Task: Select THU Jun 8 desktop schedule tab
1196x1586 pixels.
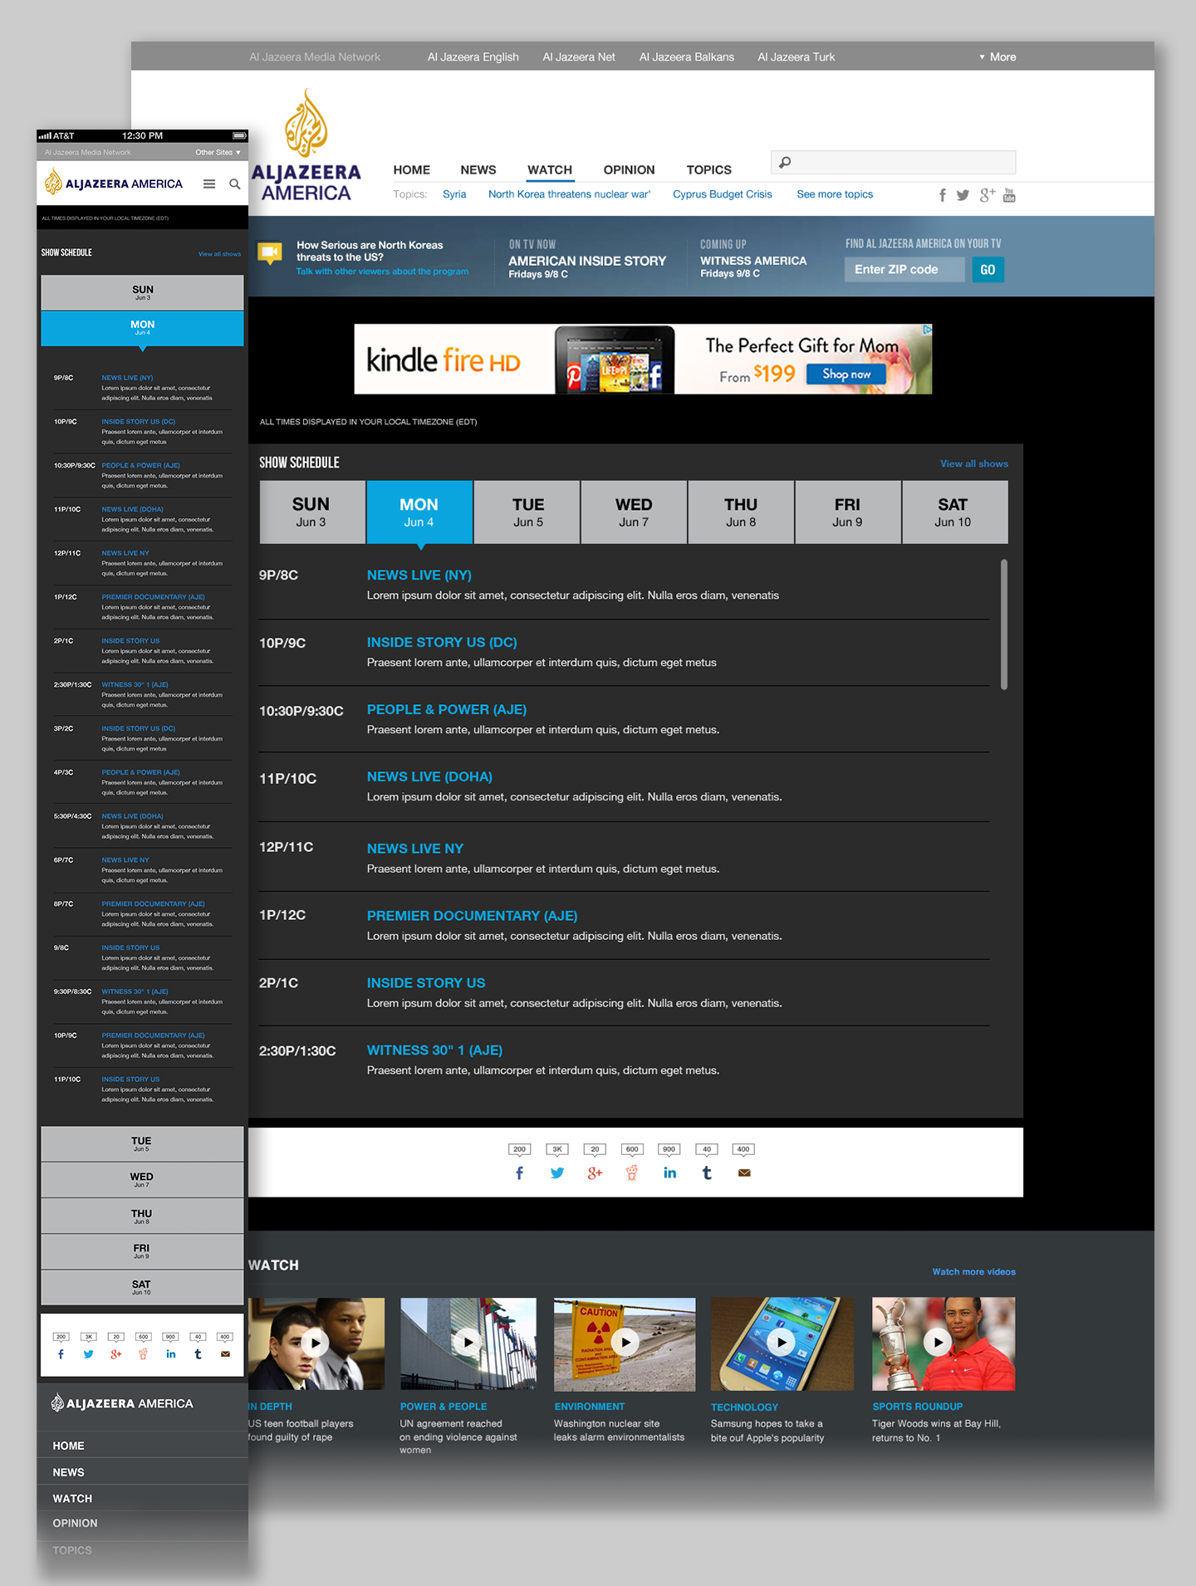Action: click(x=741, y=512)
